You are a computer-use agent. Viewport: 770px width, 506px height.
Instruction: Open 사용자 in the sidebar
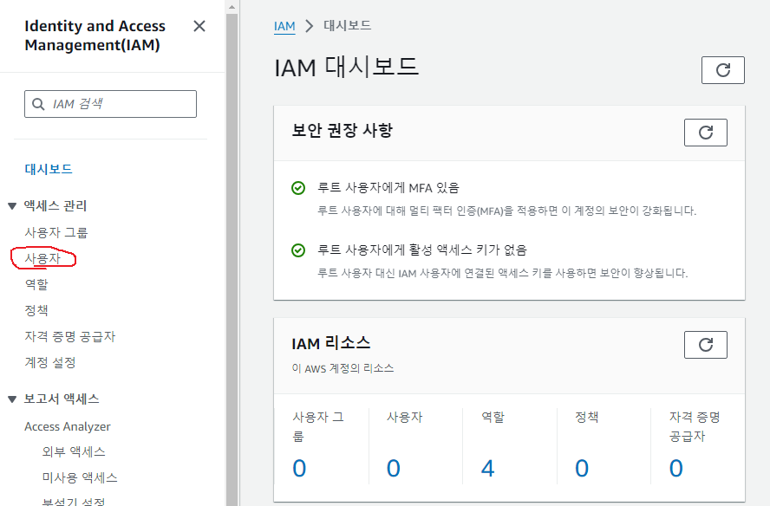[42, 258]
